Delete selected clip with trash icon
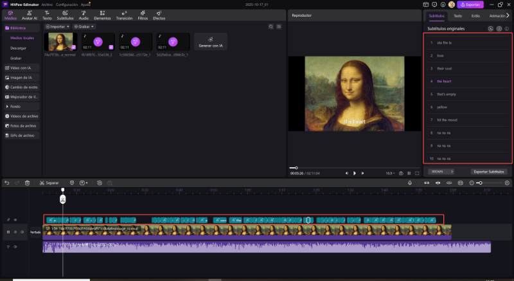The image size is (514, 281). point(28,183)
